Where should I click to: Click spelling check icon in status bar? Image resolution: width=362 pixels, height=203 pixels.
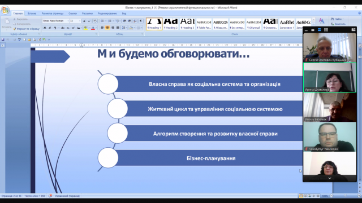pyautogui.click(x=50, y=196)
